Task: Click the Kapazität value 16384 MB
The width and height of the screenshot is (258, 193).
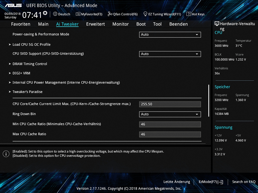Action: coord(222,114)
